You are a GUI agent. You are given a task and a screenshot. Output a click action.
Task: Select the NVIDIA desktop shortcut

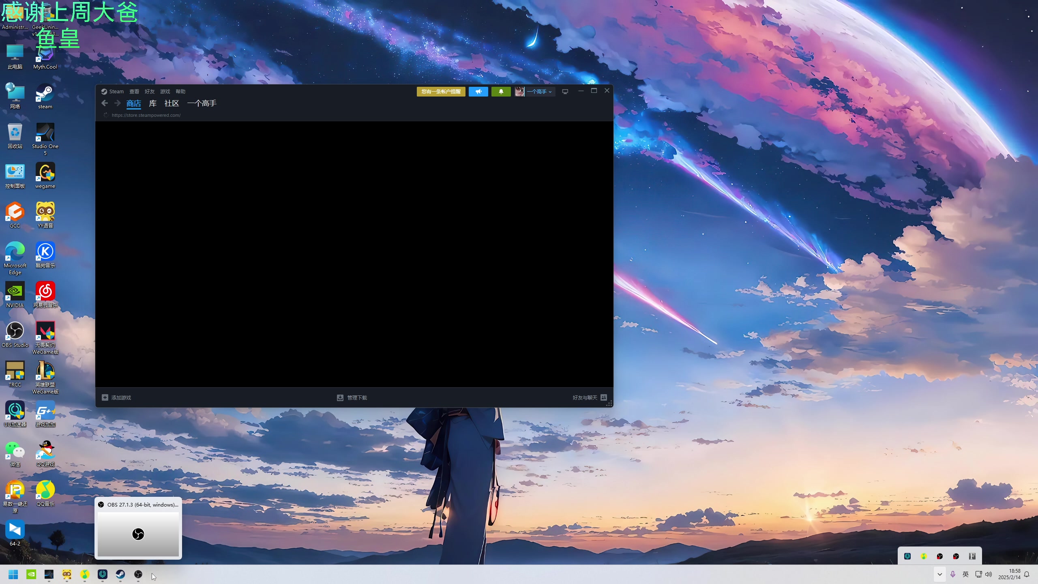[x=15, y=295]
